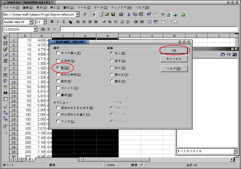
Task: Enable the 文字列(S) checkbox
Action: click(x=58, y=61)
